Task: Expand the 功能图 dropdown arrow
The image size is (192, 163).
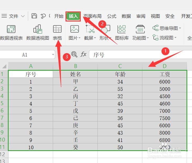Action: (x=148, y=38)
